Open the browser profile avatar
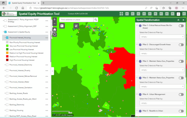The height and width of the screenshot is (118, 187). tap(176, 8)
